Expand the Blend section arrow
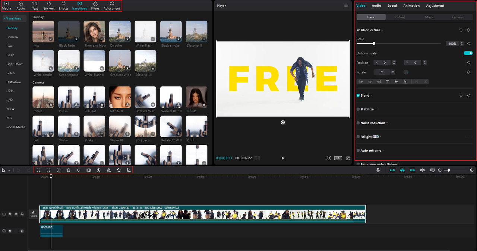477x251 pixels. (x=371, y=95)
